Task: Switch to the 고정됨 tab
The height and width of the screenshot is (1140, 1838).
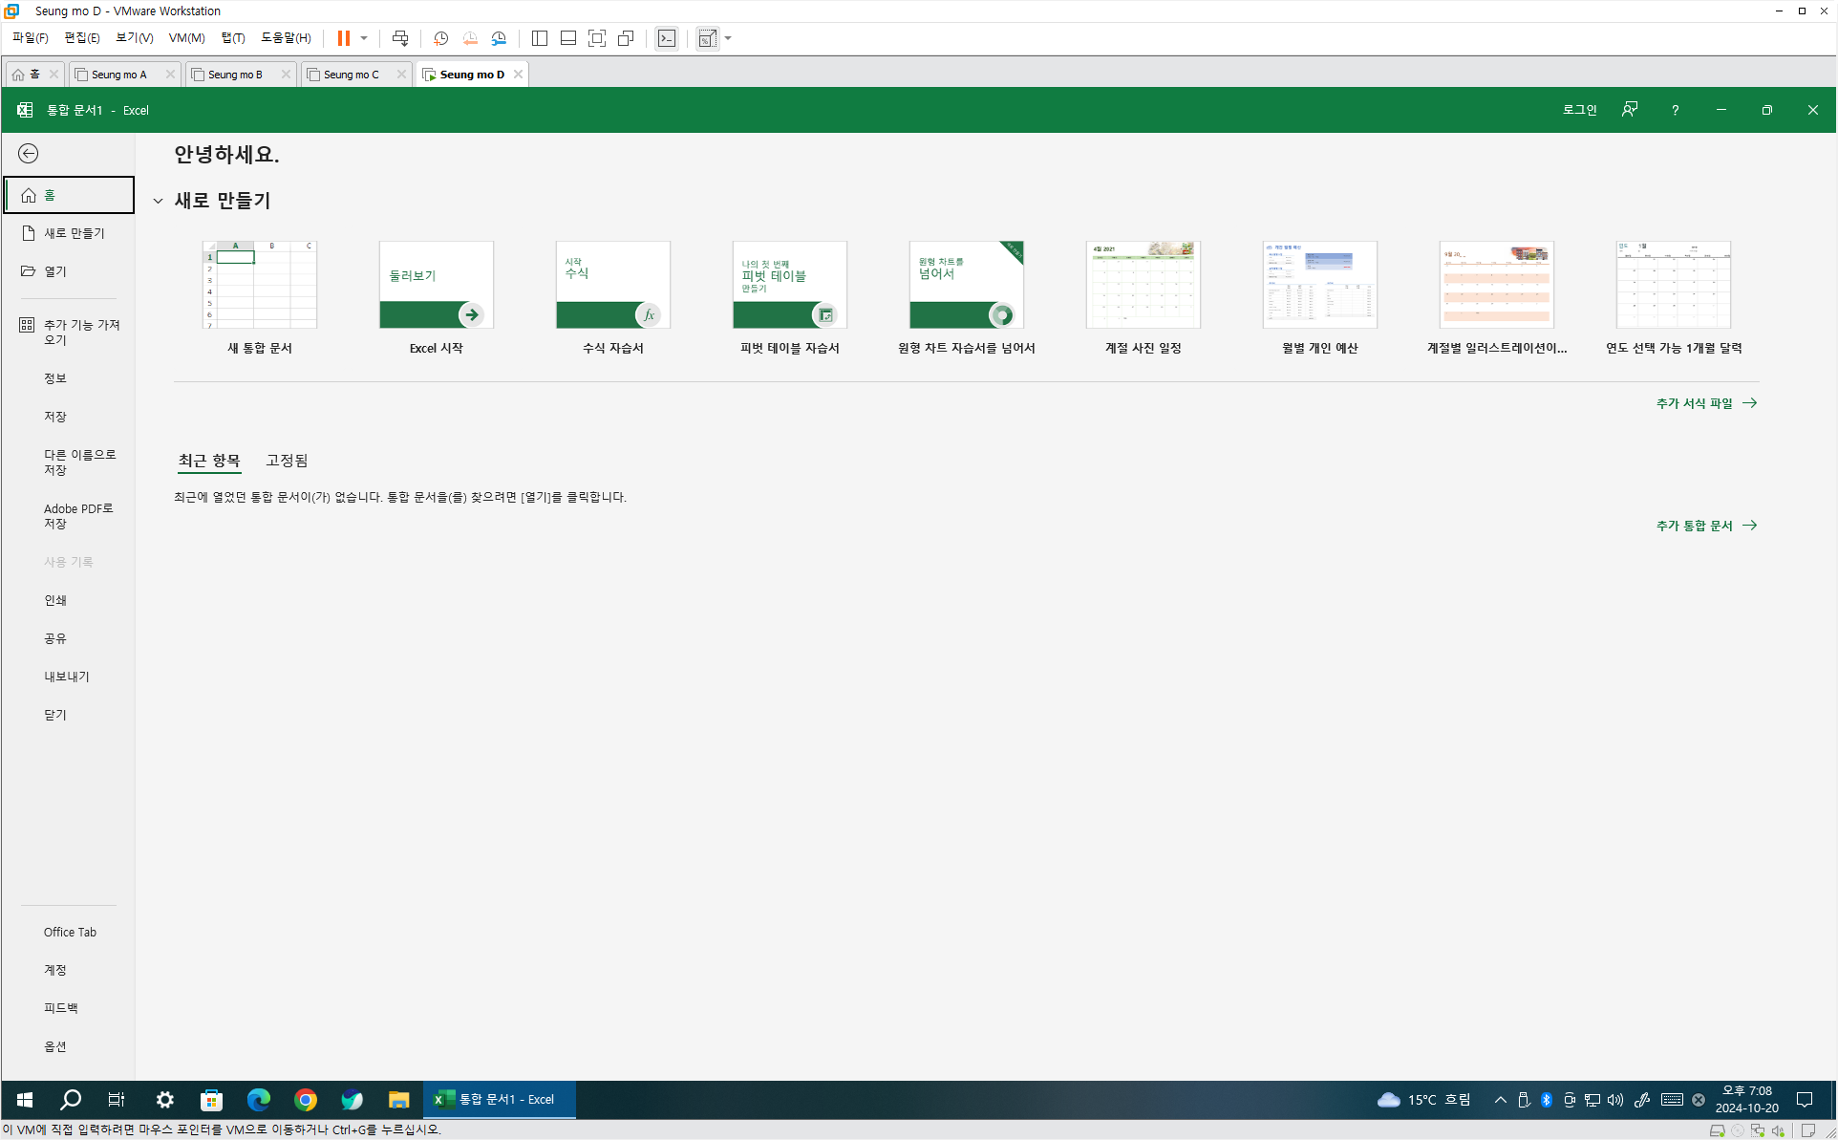Action: 287,461
